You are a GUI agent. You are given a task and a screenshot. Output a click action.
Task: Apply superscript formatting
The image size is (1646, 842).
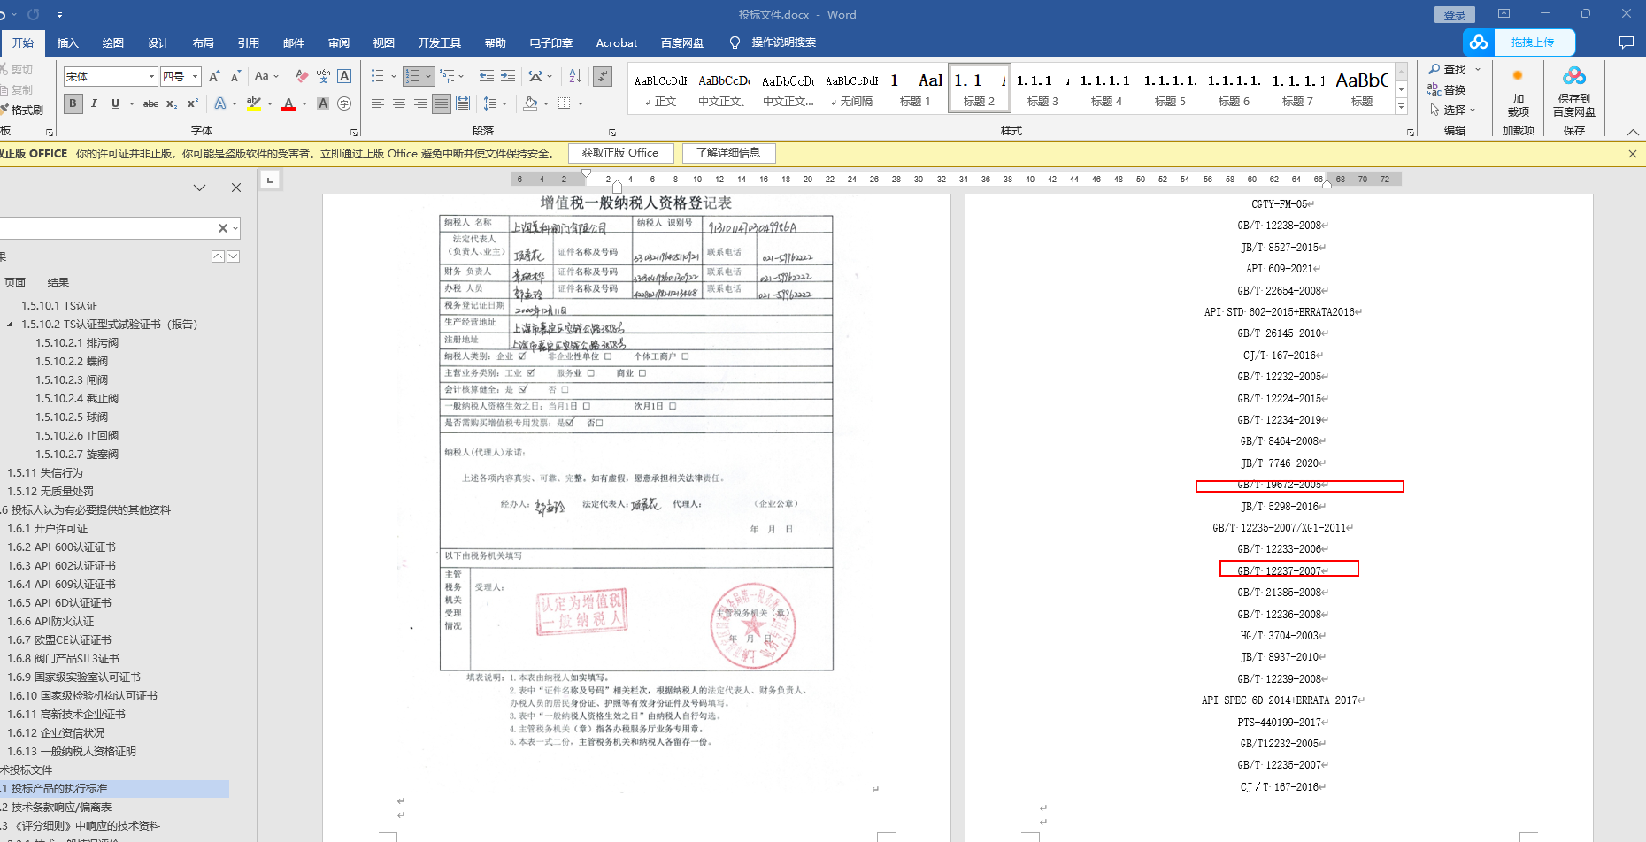pos(192,103)
